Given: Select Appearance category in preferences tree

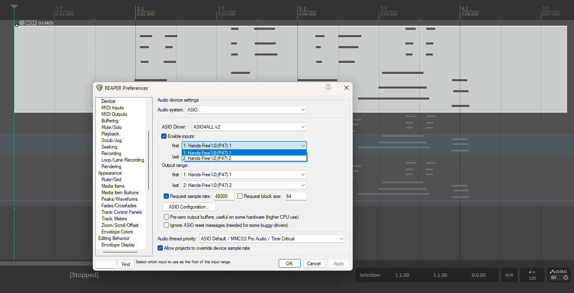Looking at the screenshot, I should click(x=110, y=173).
